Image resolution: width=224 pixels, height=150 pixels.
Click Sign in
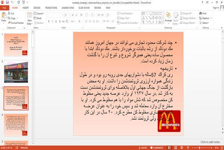[x=216, y=8]
